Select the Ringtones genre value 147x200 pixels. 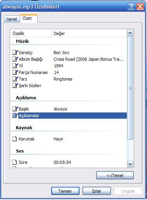pos(63,79)
